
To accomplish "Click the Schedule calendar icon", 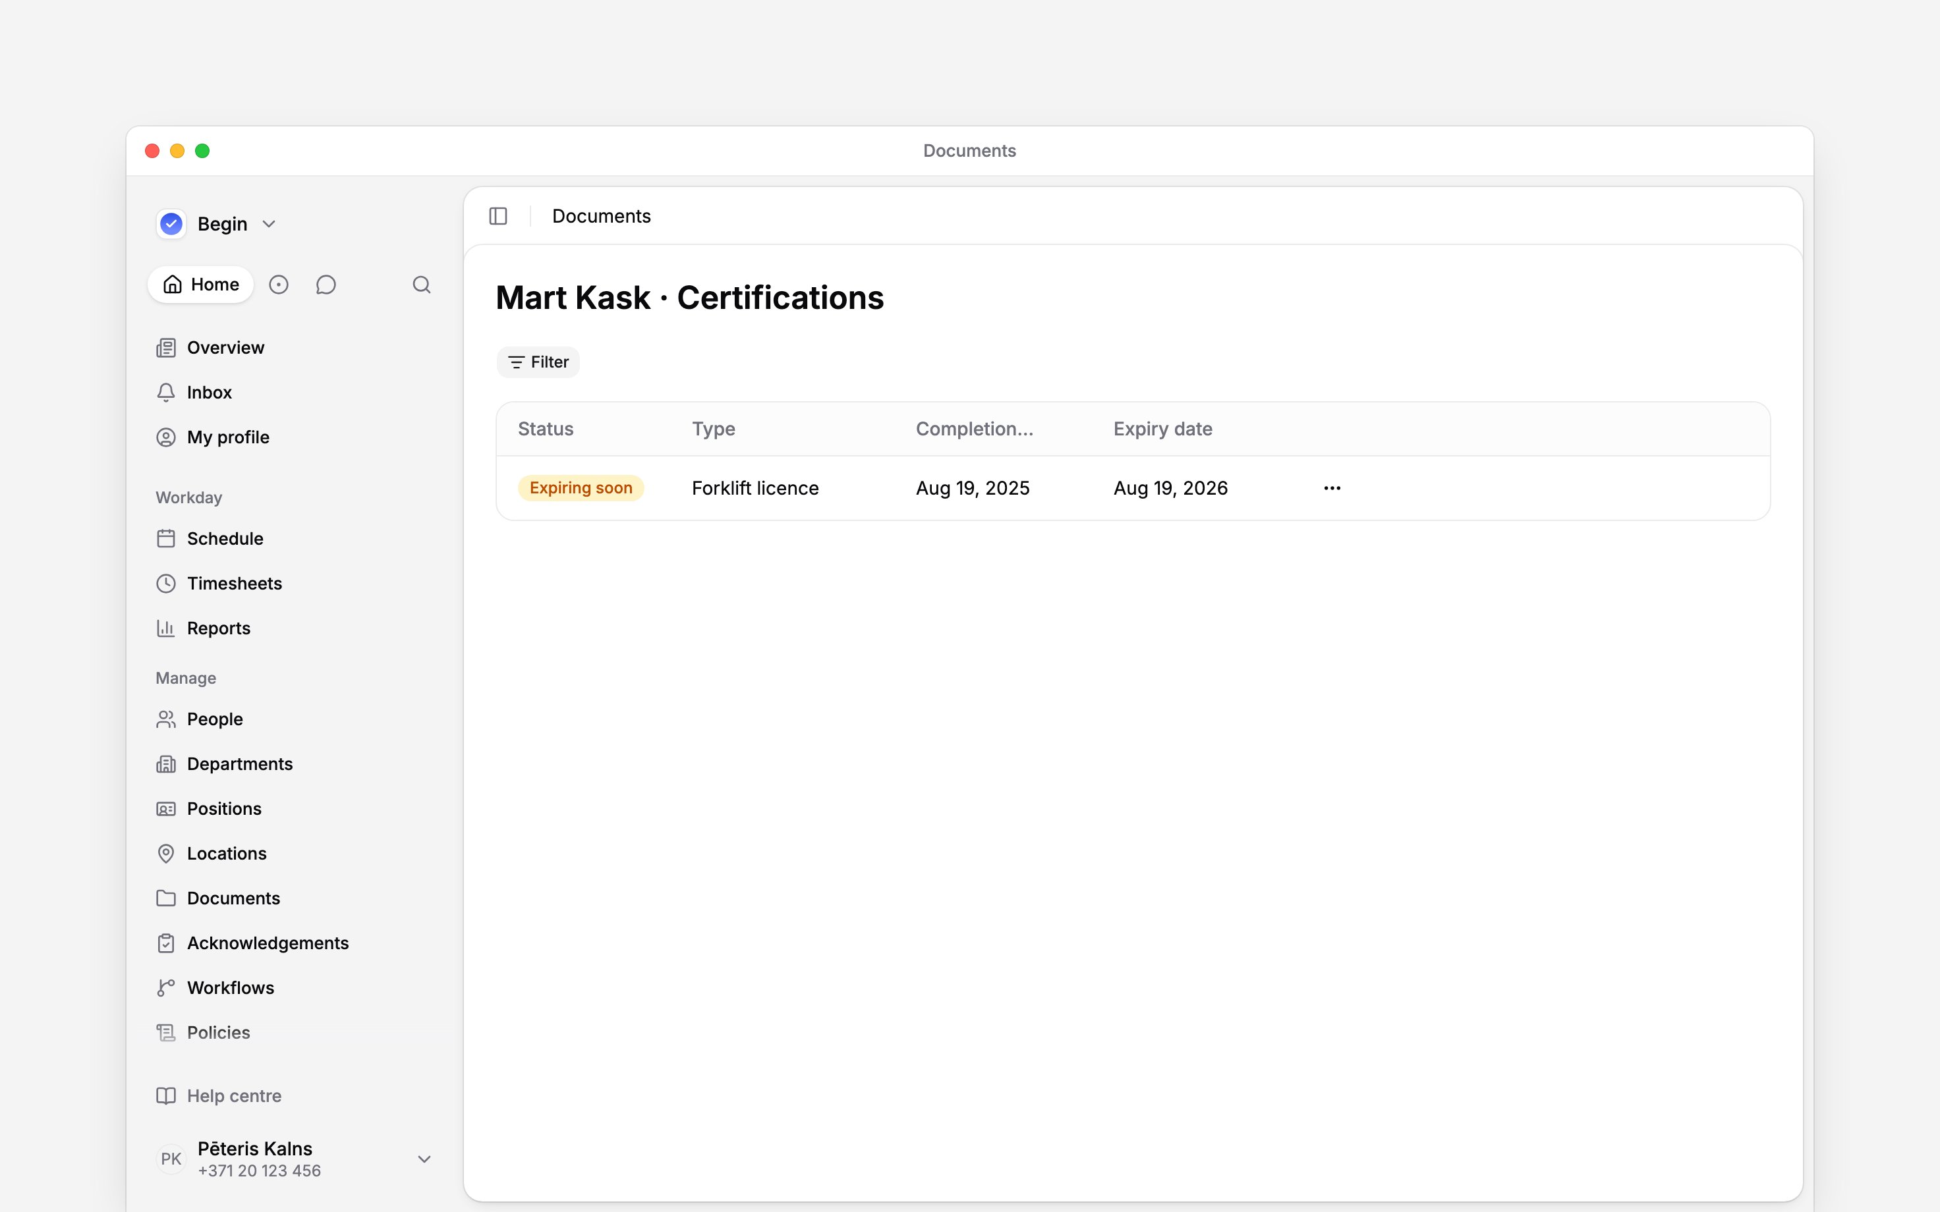I will click(x=166, y=539).
